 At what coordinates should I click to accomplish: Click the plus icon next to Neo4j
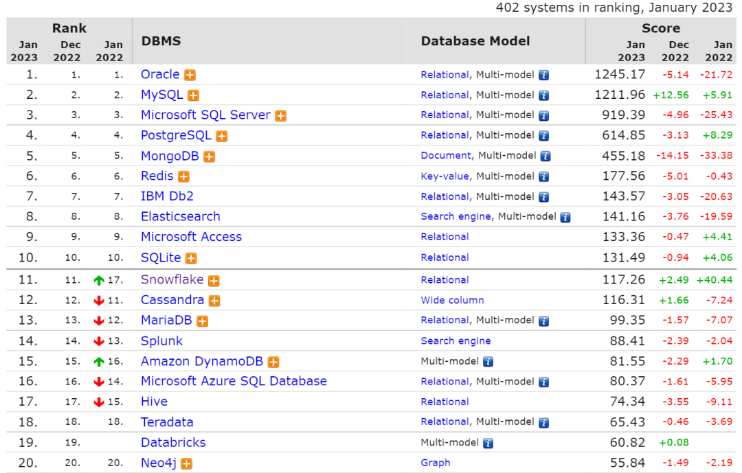186,463
